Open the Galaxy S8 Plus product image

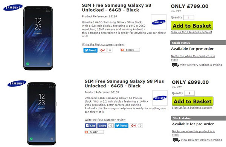pyautogui.click(x=41, y=114)
